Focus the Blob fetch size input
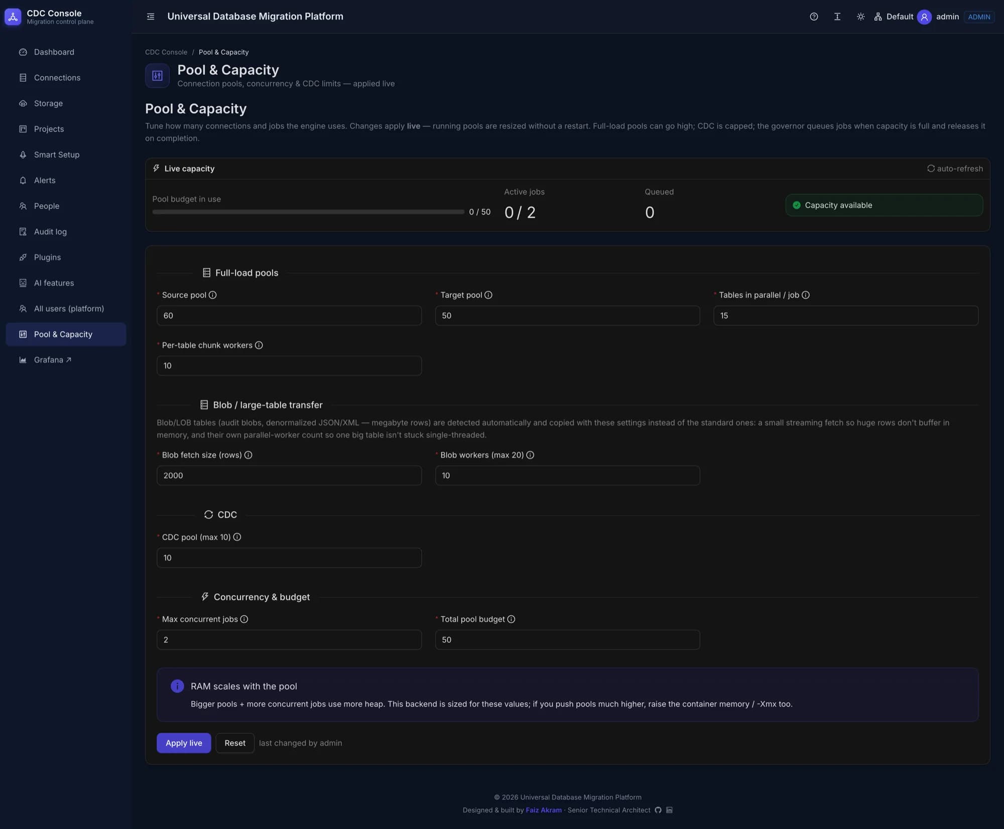This screenshot has width=1004, height=829. [x=289, y=476]
